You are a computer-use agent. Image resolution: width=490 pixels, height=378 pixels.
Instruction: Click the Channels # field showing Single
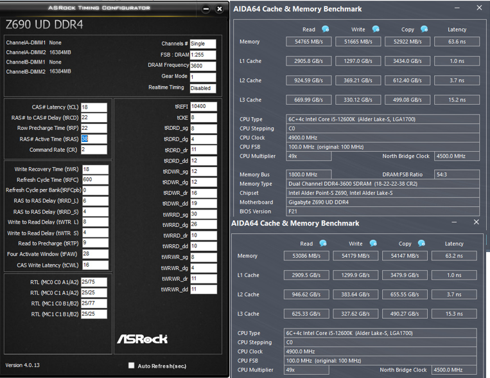click(203, 44)
